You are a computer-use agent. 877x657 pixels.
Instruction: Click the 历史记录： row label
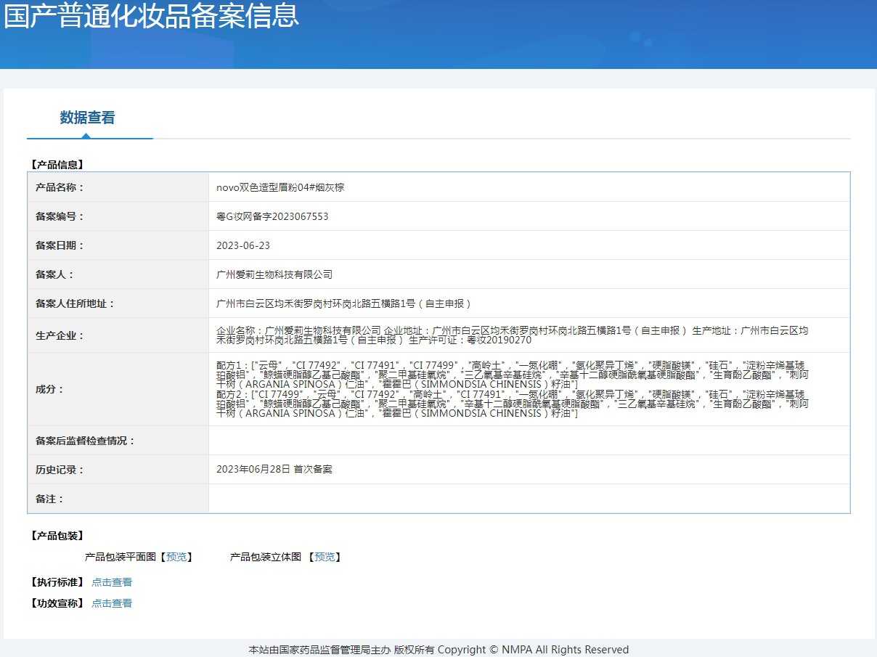(60, 470)
